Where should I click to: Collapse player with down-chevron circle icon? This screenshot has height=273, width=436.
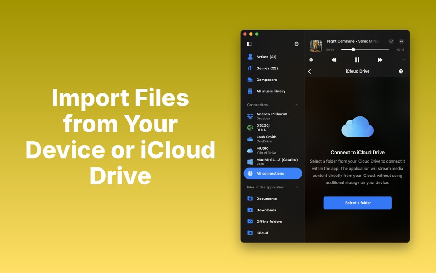click(x=311, y=60)
